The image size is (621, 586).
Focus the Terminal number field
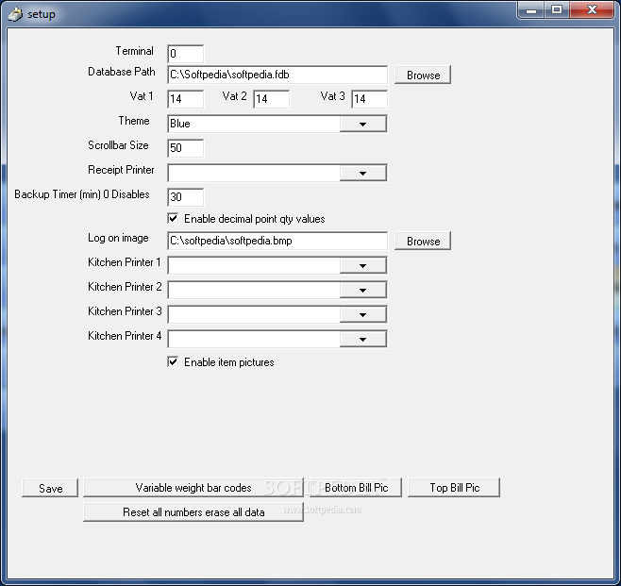click(185, 54)
